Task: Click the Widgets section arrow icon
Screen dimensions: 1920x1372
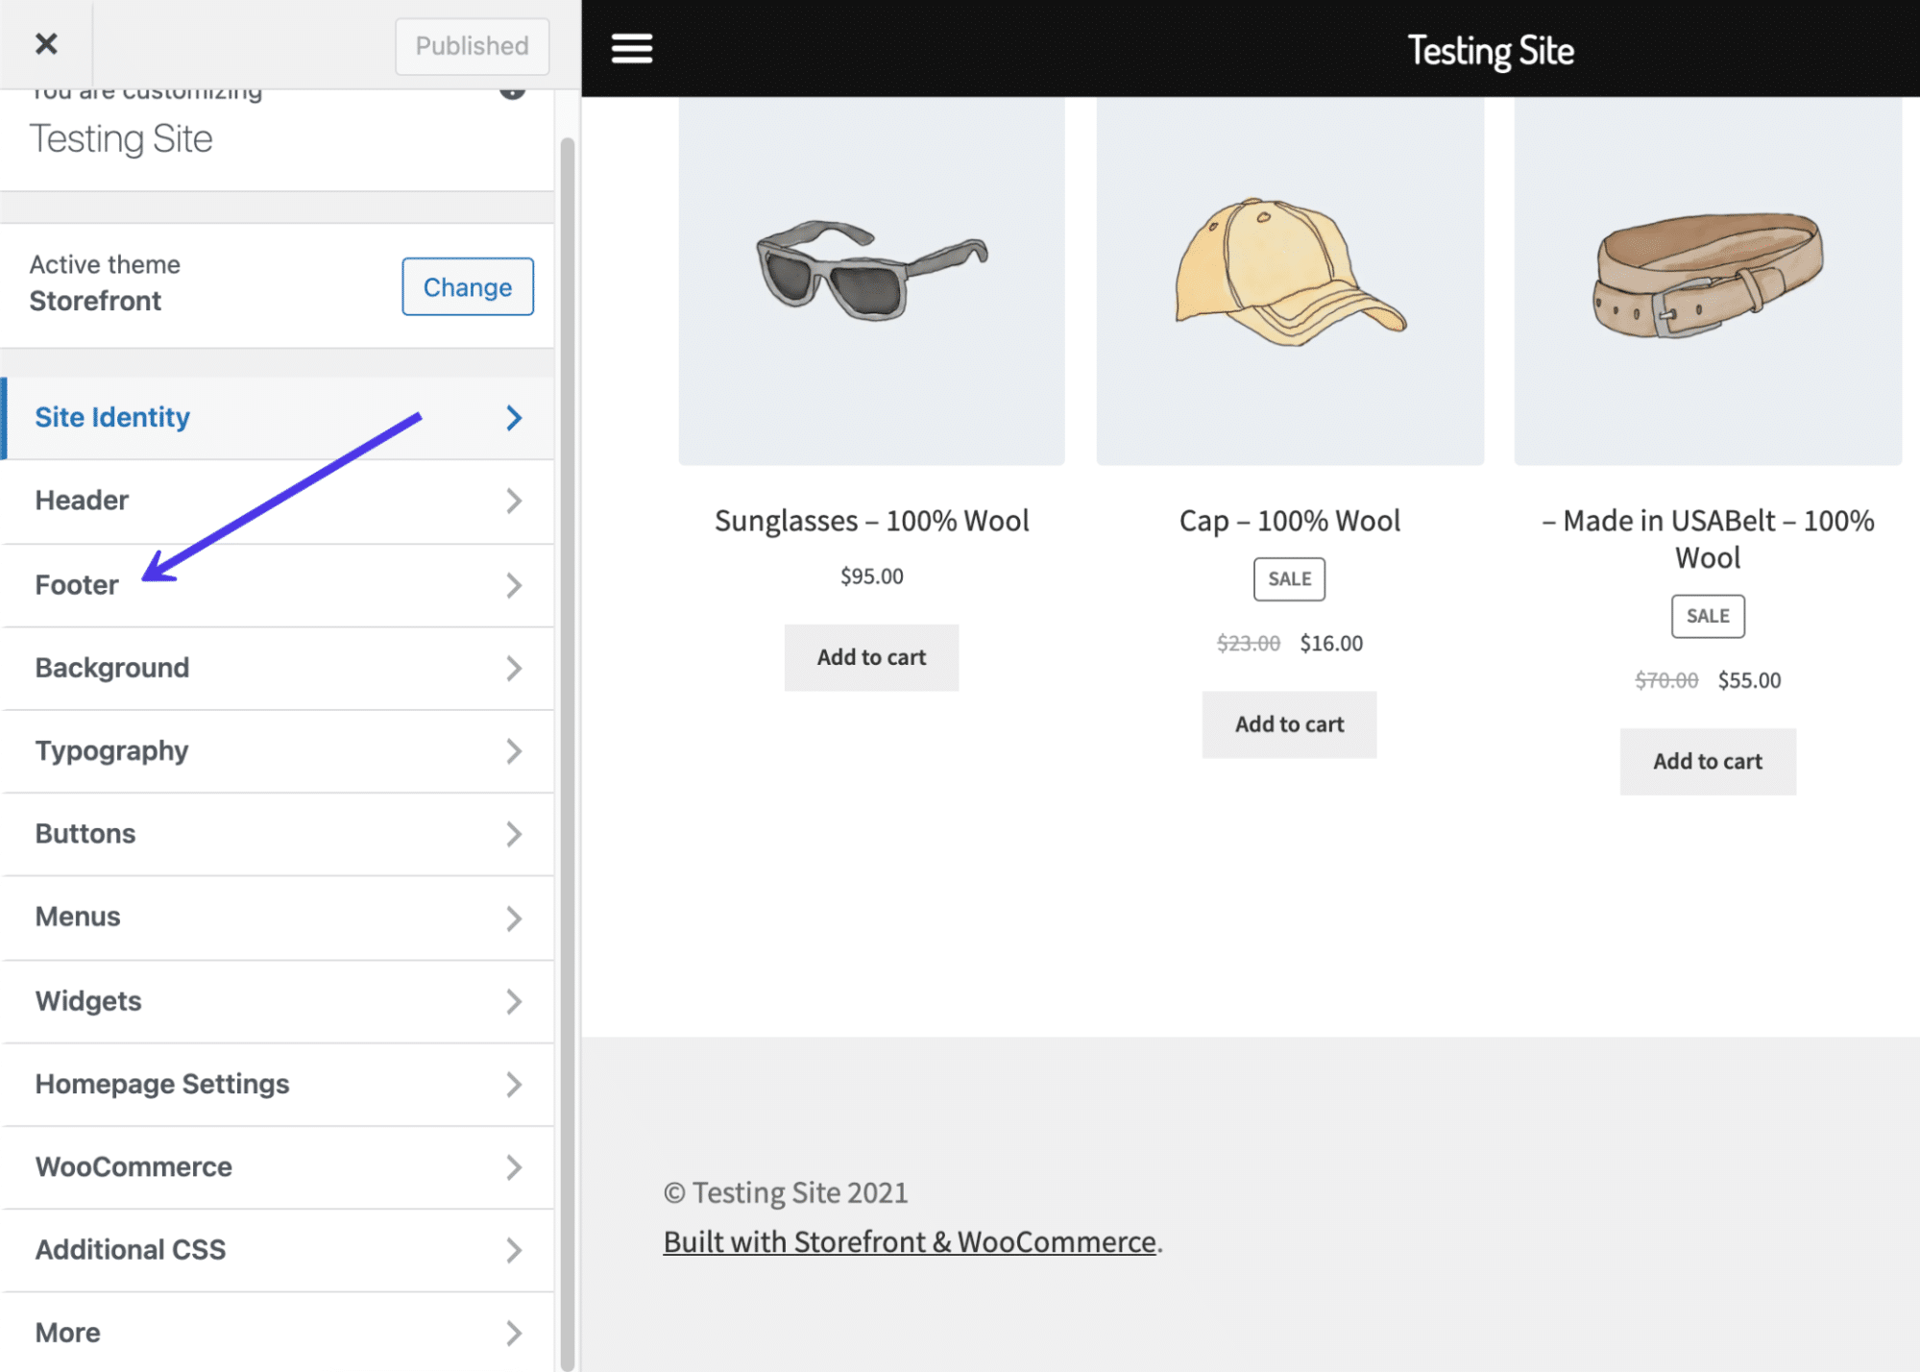Action: [x=515, y=999]
